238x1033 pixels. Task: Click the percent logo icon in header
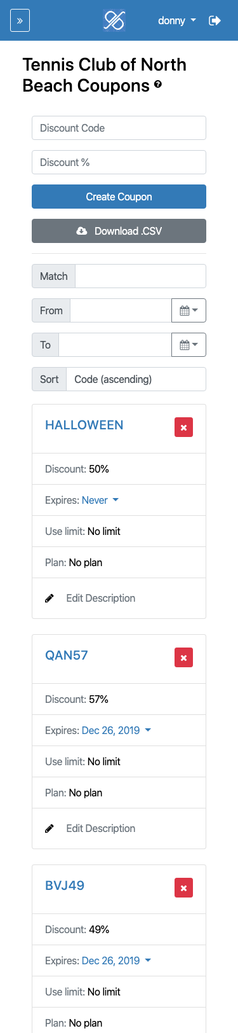pos(114,20)
